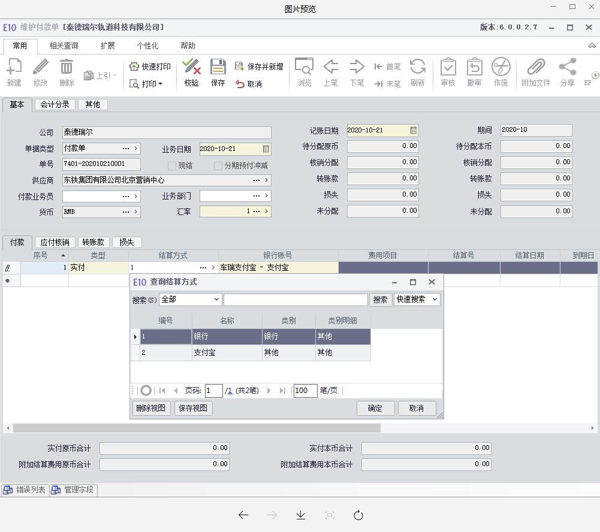Click the 作废 void icon
The height and width of the screenshot is (532, 600).
tap(501, 66)
